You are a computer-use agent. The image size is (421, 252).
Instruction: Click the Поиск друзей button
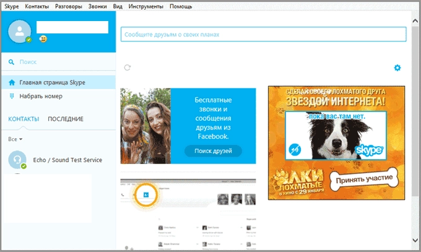point(213,151)
